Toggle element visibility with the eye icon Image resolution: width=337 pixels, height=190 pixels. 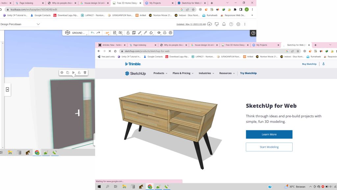coord(159,33)
